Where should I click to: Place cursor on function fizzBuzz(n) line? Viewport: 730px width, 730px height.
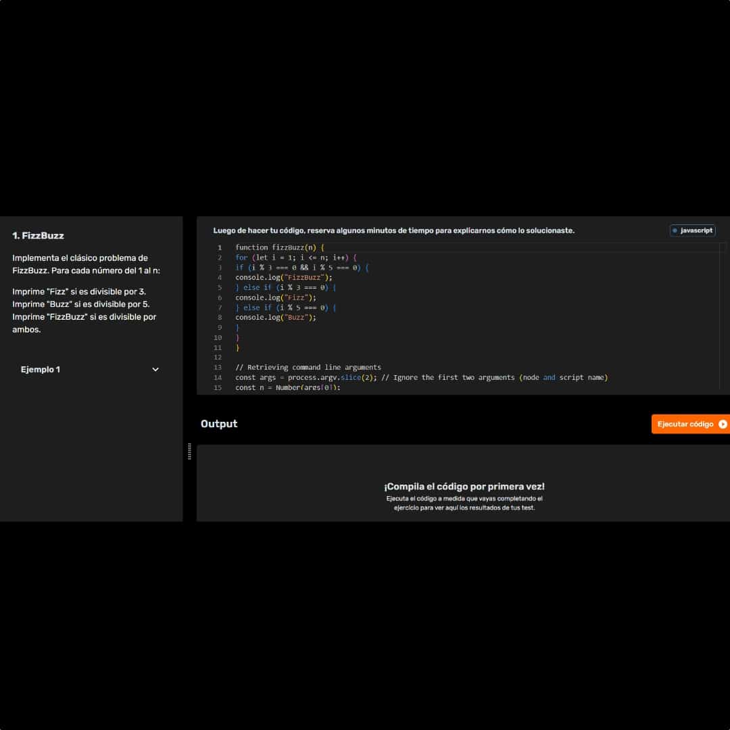pos(280,247)
